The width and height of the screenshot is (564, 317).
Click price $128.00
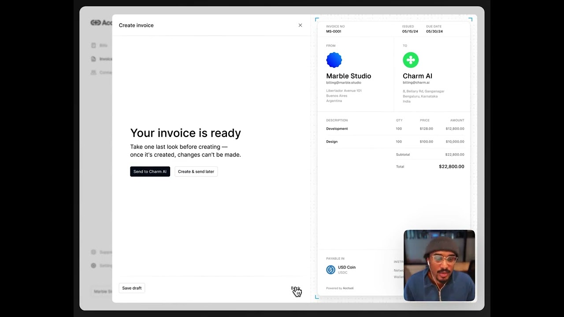[427, 129]
